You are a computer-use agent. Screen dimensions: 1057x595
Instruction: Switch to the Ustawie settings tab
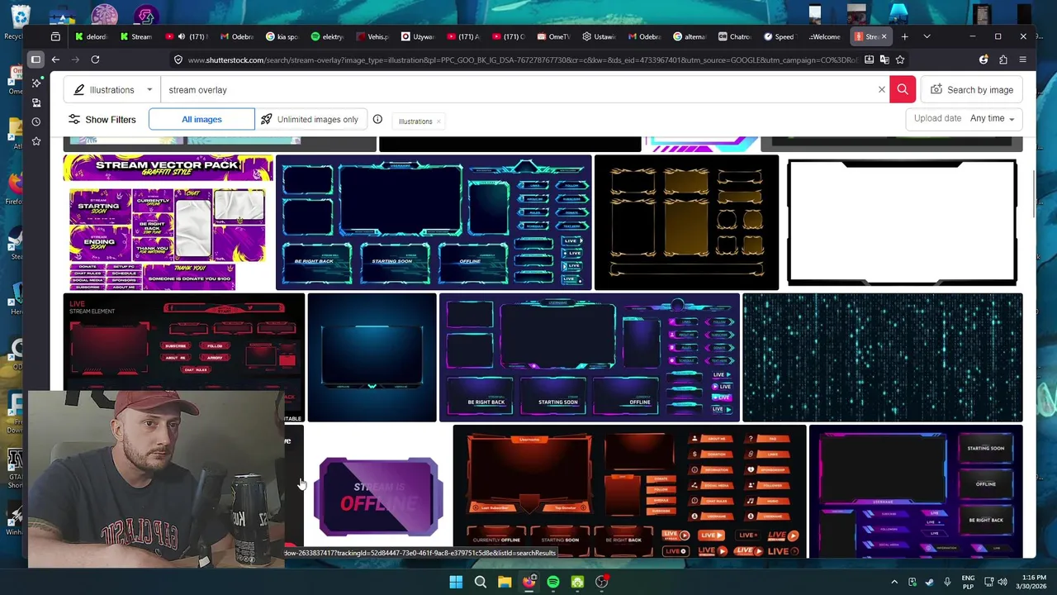[599, 36]
